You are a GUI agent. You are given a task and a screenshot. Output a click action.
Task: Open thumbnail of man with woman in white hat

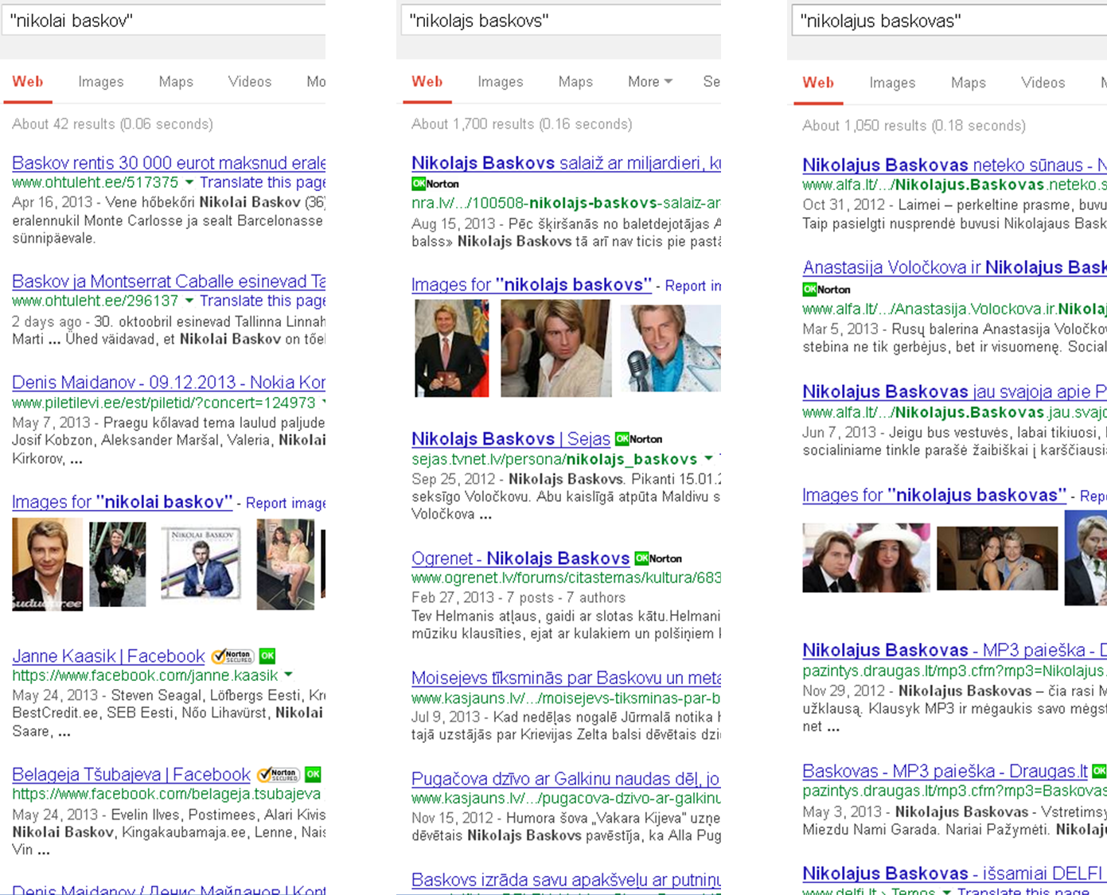[866, 558]
